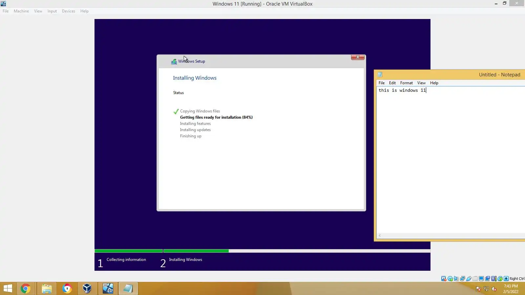Open the Machine menu
Screen dimensions: 525x295
[x=21, y=11]
